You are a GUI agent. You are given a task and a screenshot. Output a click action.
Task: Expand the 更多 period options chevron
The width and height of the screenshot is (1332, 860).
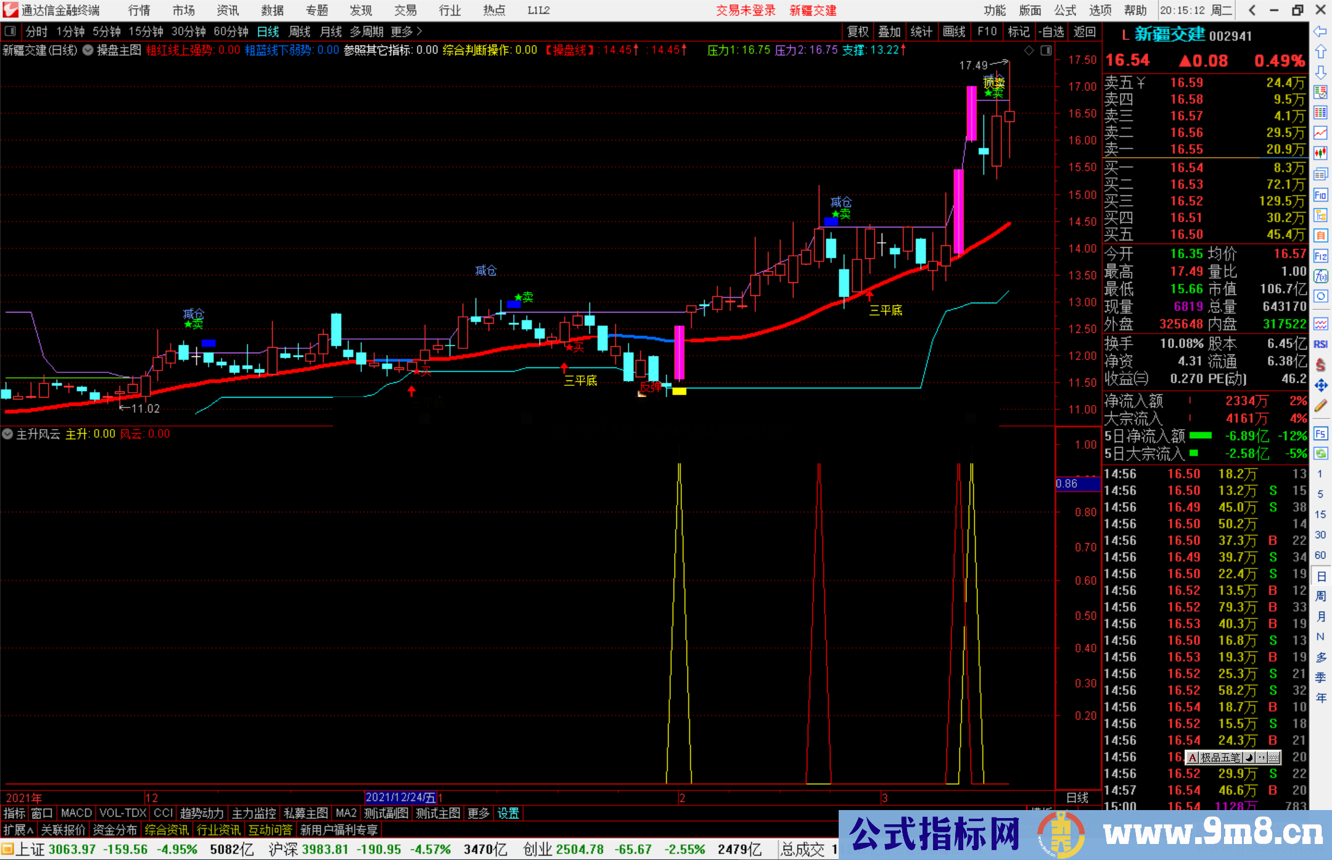pyautogui.click(x=419, y=31)
